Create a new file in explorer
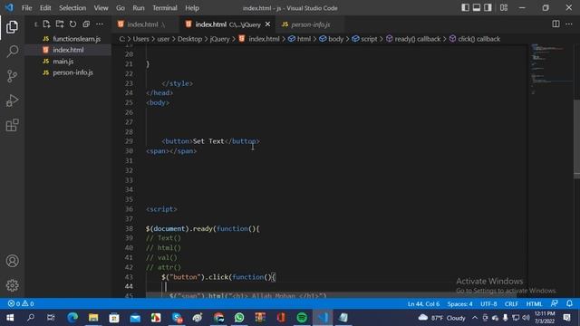 click(x=46, y=24)
